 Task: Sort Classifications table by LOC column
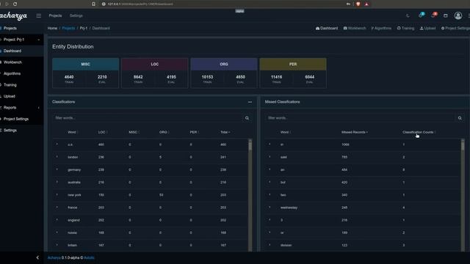pos(103,132)
